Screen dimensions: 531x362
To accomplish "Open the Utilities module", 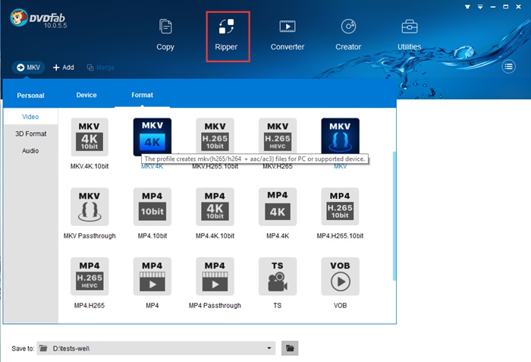I will [409, 35].
